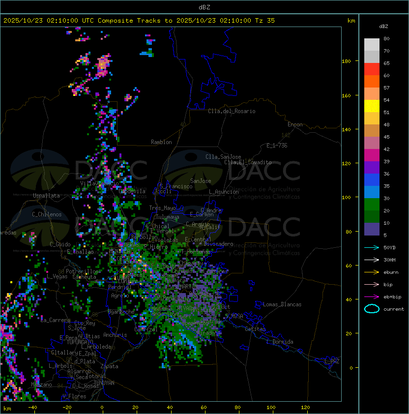Click the 'eburn' legend label
Screen dimensions: 409x414
click(391, 272)
